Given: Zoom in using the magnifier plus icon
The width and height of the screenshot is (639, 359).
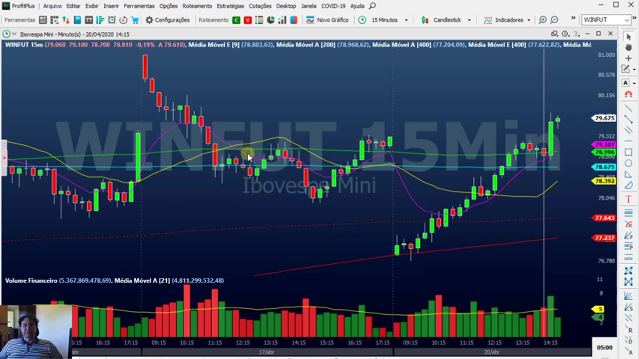Looking at the screenshot, I should 543,20.
